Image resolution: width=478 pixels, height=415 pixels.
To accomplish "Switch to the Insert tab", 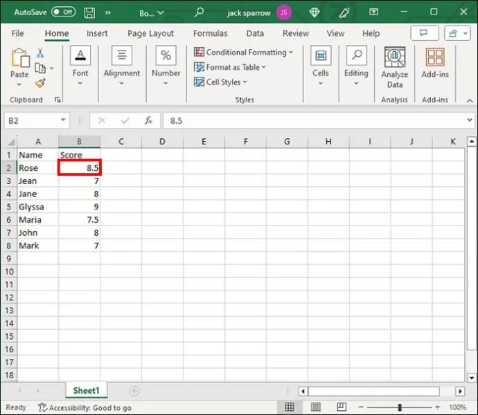I will click(97, 33).
